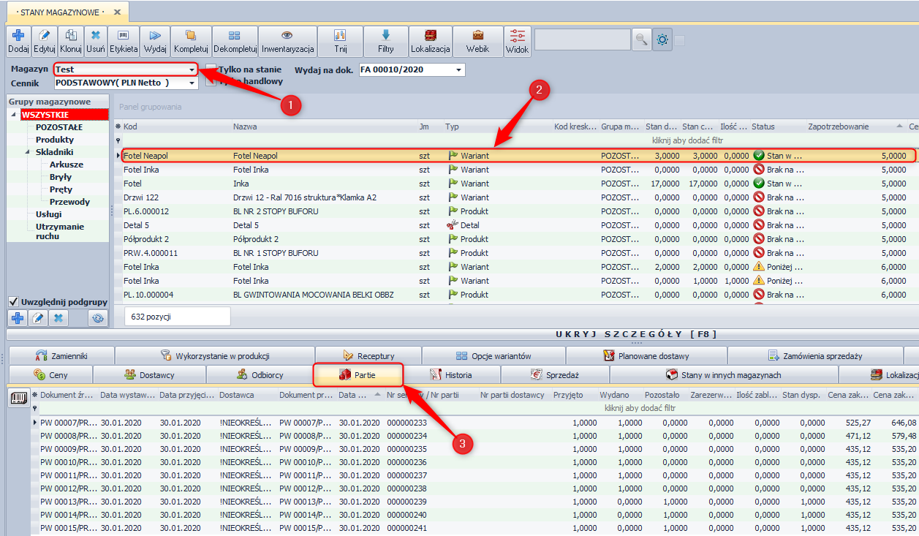Uncheck Uwzględnij podgrupy checkbox
The image size is (919, 536).
click(13, 301)
